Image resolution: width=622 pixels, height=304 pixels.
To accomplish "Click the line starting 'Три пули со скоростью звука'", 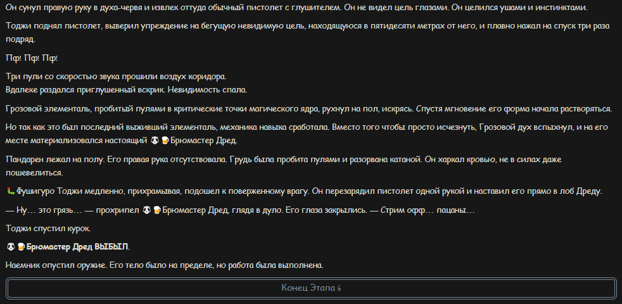I will pos(116,76).
